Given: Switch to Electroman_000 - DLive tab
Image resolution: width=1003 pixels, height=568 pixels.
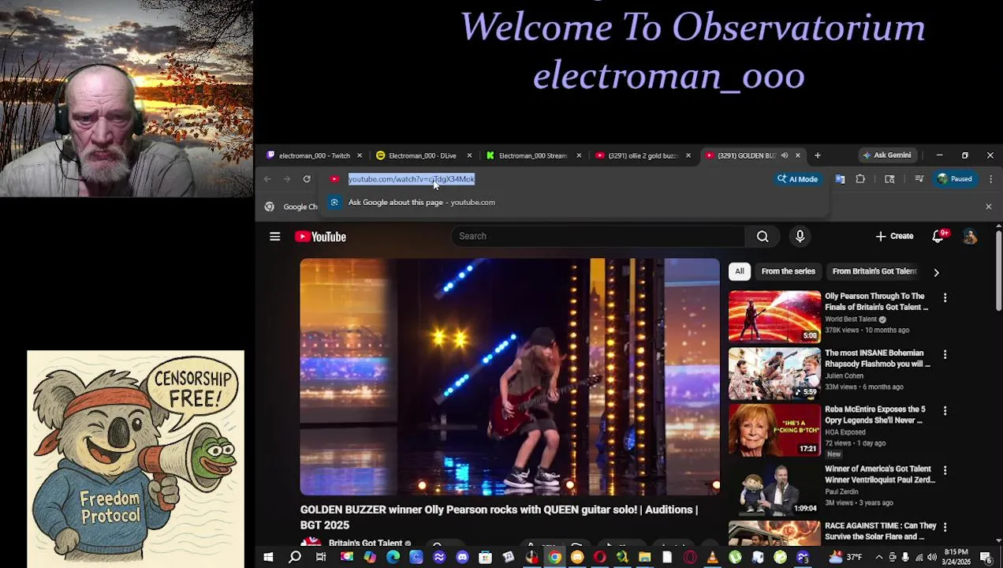Looking at the screenshot, I should (423, 155).
